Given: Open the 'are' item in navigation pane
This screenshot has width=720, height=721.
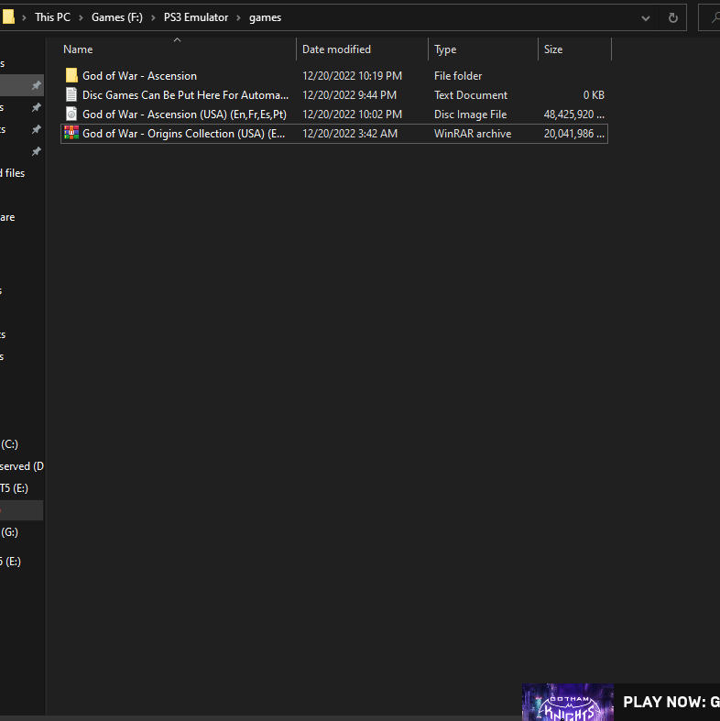Looking at the screenshot, I should tap(7, 217).
